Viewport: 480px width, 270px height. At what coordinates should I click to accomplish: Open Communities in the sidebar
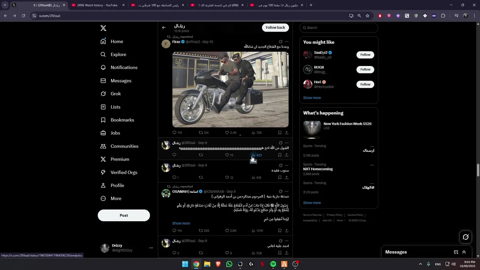119,146
